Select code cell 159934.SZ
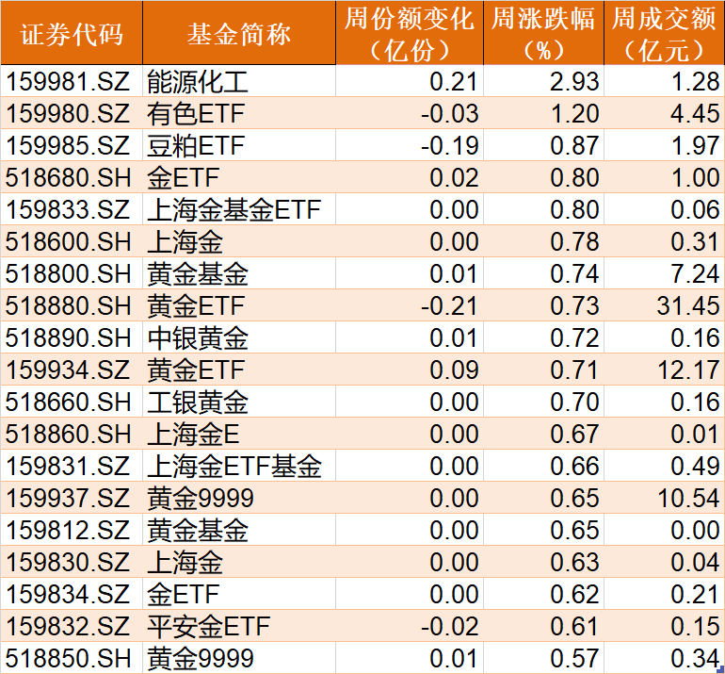 coord(72,370)
